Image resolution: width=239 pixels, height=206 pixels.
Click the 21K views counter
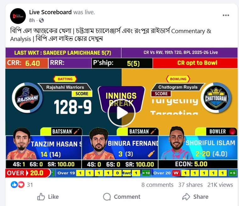[x=220, y=185]
